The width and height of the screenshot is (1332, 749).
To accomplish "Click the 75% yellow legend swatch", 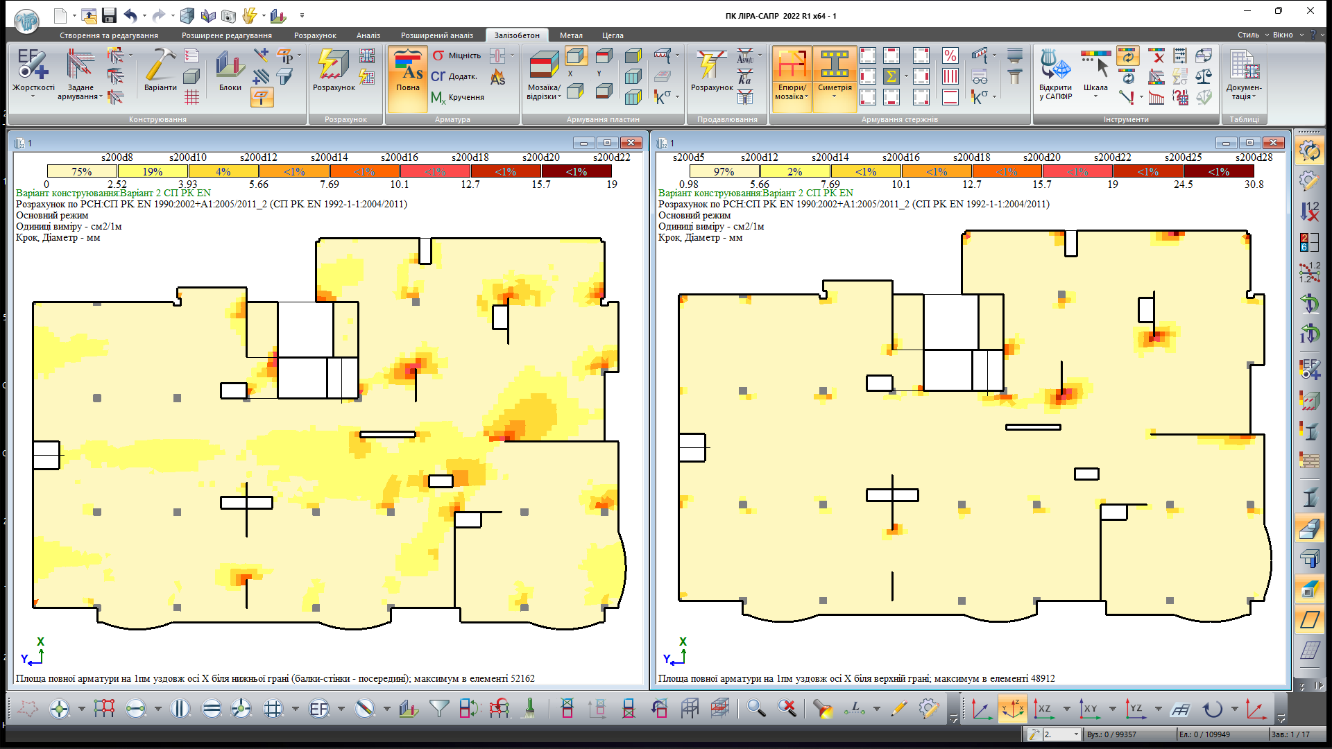I will pos(82,171).
